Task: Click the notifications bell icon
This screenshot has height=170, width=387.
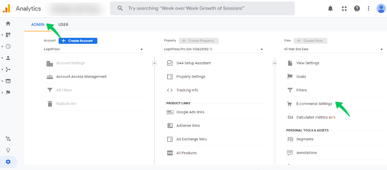Action: click(x=330, y=8)
